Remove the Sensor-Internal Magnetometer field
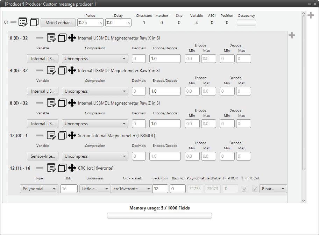 pyautogui.click(x=40, y=135)
